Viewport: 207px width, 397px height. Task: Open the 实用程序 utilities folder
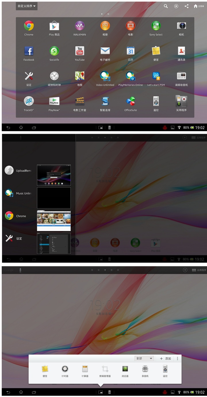[181, 104]
